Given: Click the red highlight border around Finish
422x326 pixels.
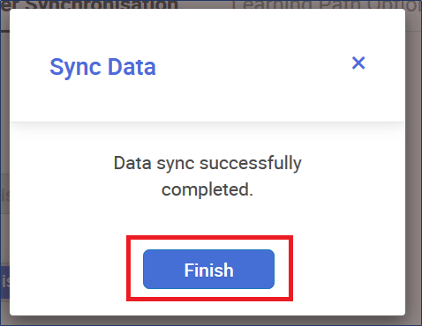Looking at the screenshot, I should (x=209, y=237).
